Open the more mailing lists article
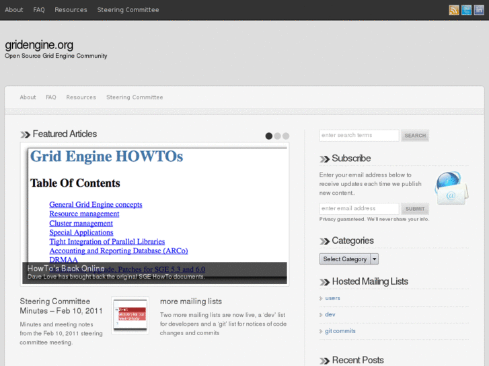The height and width of the screenshot is (366, 489). tap(191, 302)
